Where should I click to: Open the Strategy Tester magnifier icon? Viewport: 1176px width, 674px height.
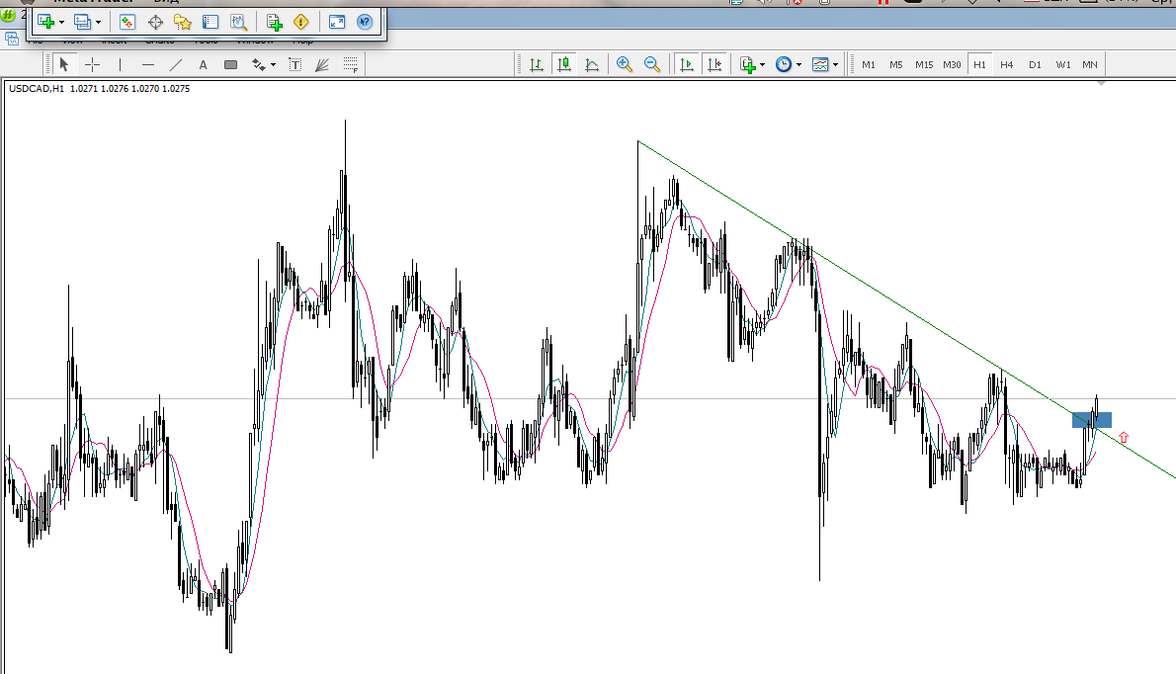[238, 22]
